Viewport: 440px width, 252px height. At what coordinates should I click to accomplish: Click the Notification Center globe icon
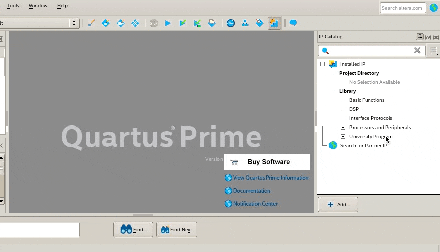pos(228,204)
